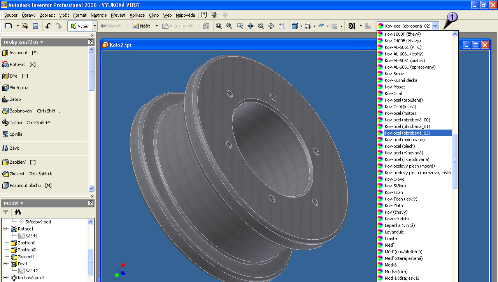The width and height of the screenshot is (498, 282).
Task: Click the shaded display mode cube icon
Action: pos(295,26)
